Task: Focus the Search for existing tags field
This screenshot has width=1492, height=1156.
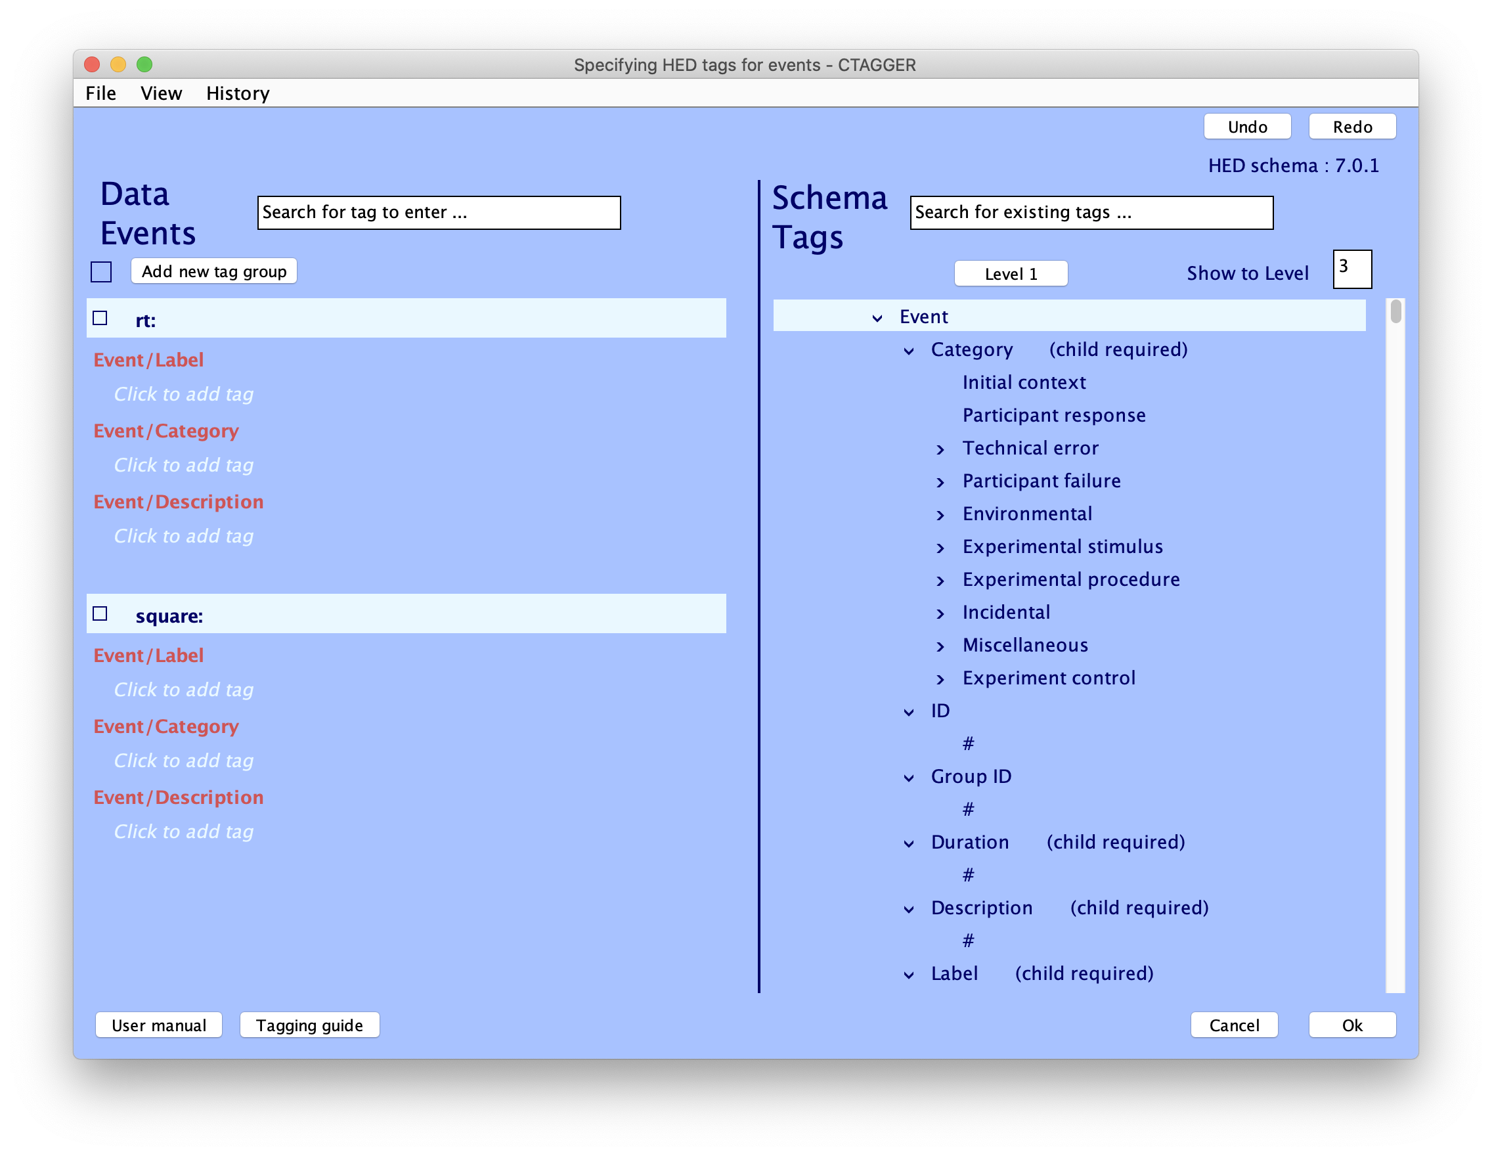Action: [x=1091, y=212]
